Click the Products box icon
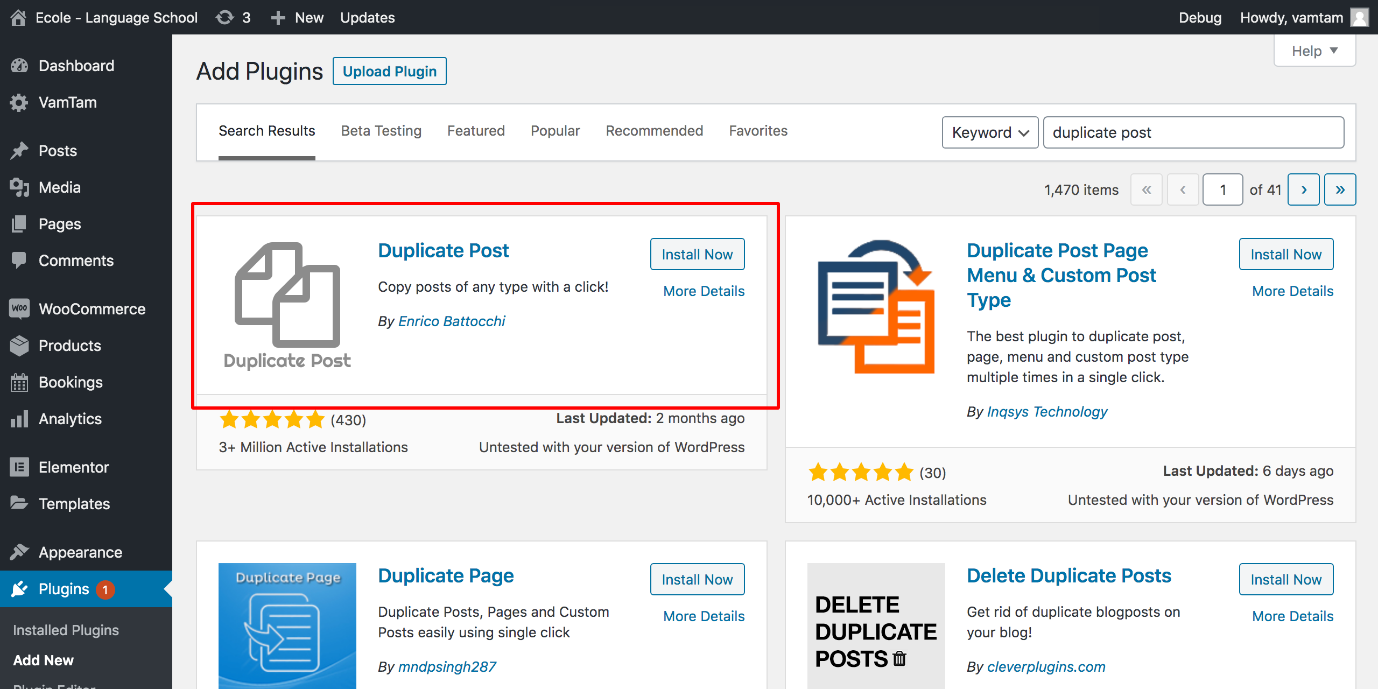 (x=19, y=346)
